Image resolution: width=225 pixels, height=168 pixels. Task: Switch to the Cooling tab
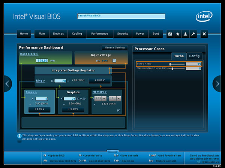tap(77, 34)
